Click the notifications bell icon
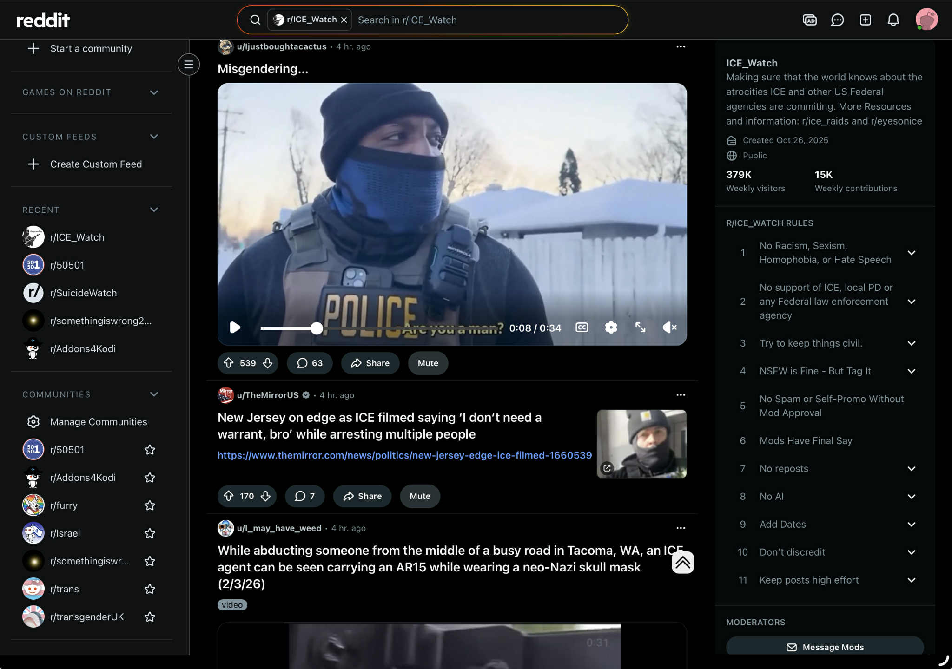This screenshot has width=952, height=669. (893, 20)
